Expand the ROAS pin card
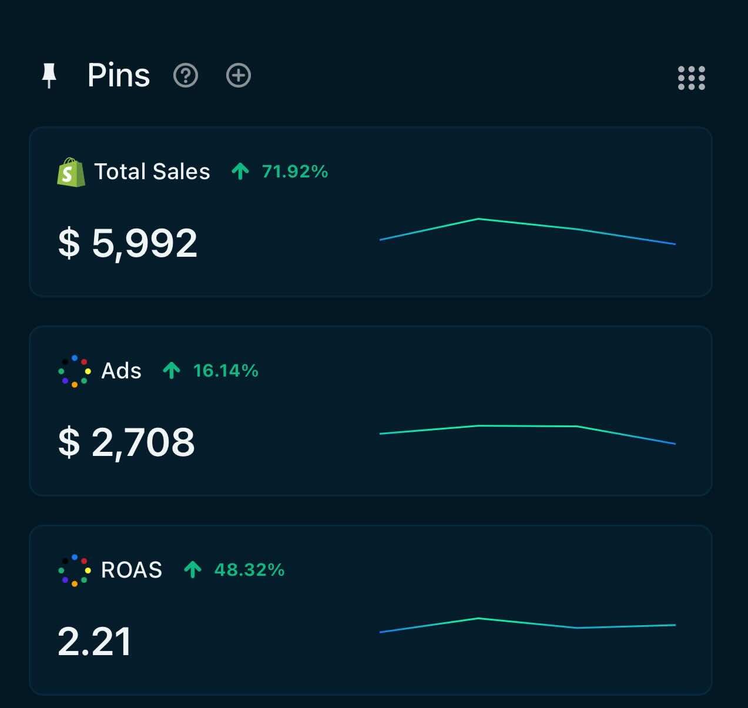 click(x=370, y=609)
